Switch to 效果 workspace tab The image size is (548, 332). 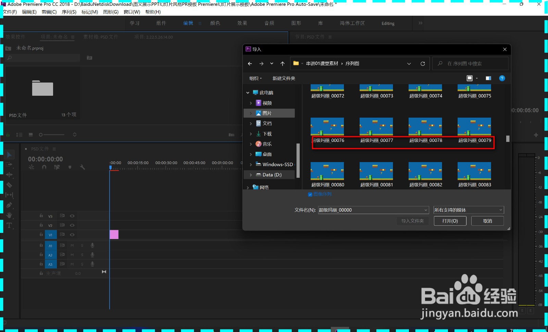click(242, 23)
